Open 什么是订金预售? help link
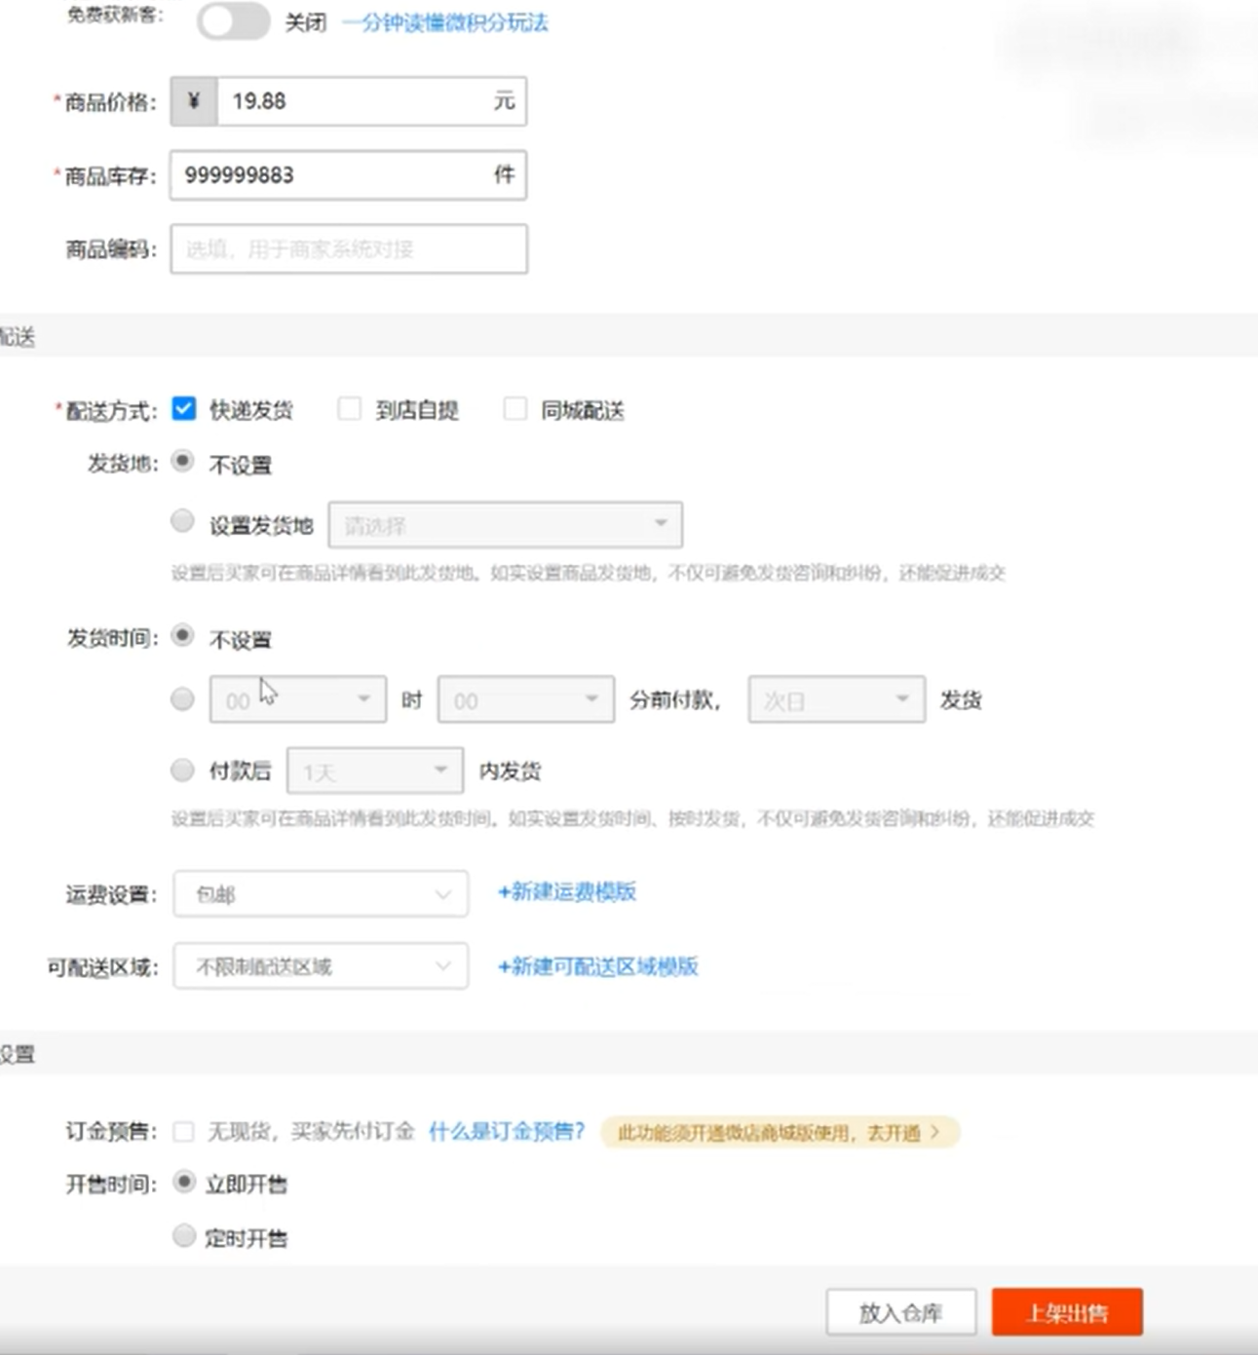Image resolution: width=1258 pixels, height=1355 pixels. pyautogui.click(x=506, y=1131)
